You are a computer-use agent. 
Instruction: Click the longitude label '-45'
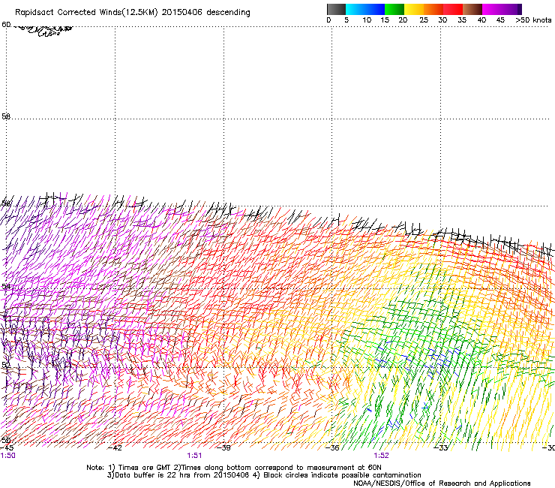7,447
